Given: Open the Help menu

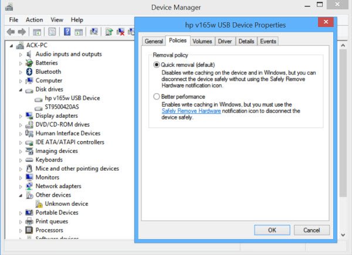Looking at the screenshot, I should pyautogui.click(x=77, y=20).
